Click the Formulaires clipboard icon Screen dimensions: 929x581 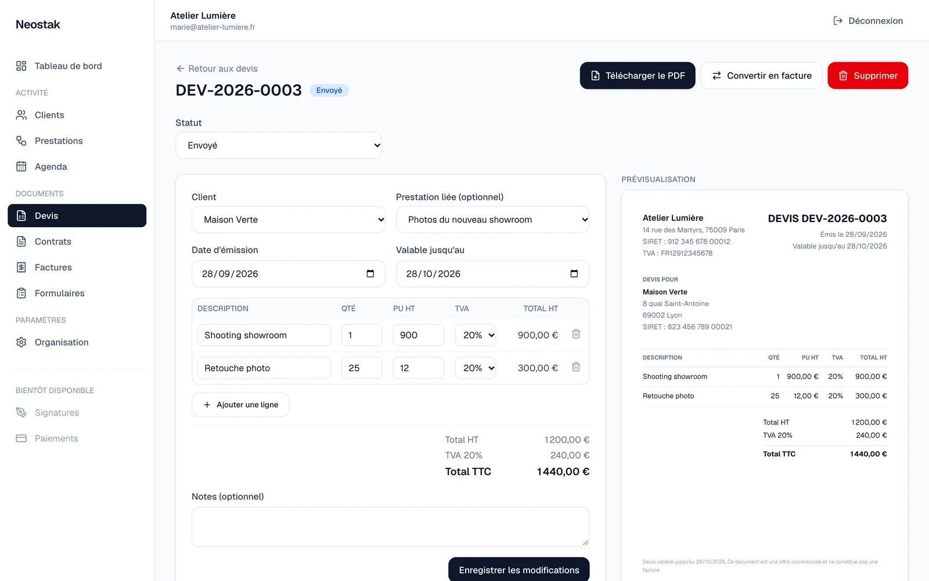[x=21, y=293]
